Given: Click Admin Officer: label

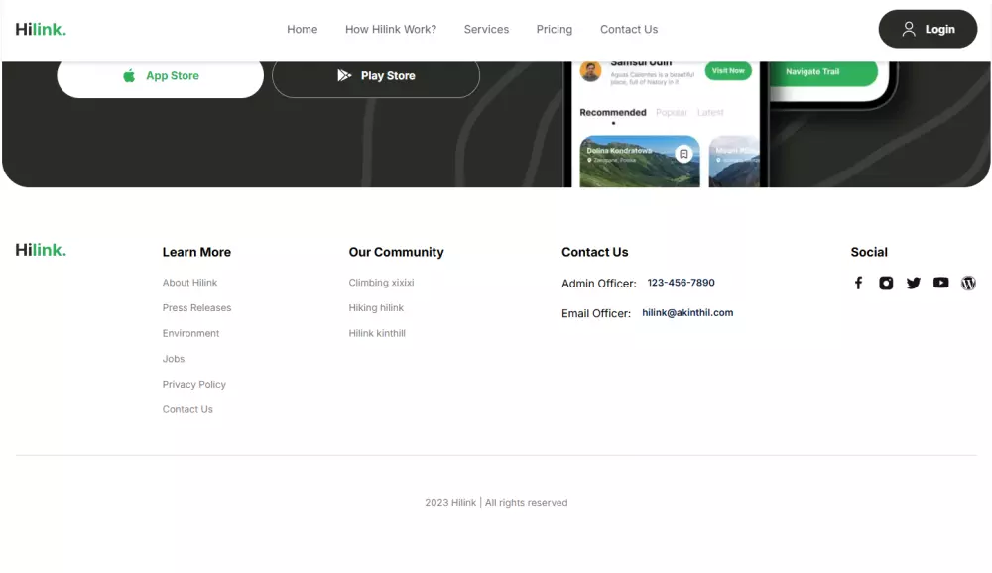Looking at the screenshot, I should pos(598,284).
